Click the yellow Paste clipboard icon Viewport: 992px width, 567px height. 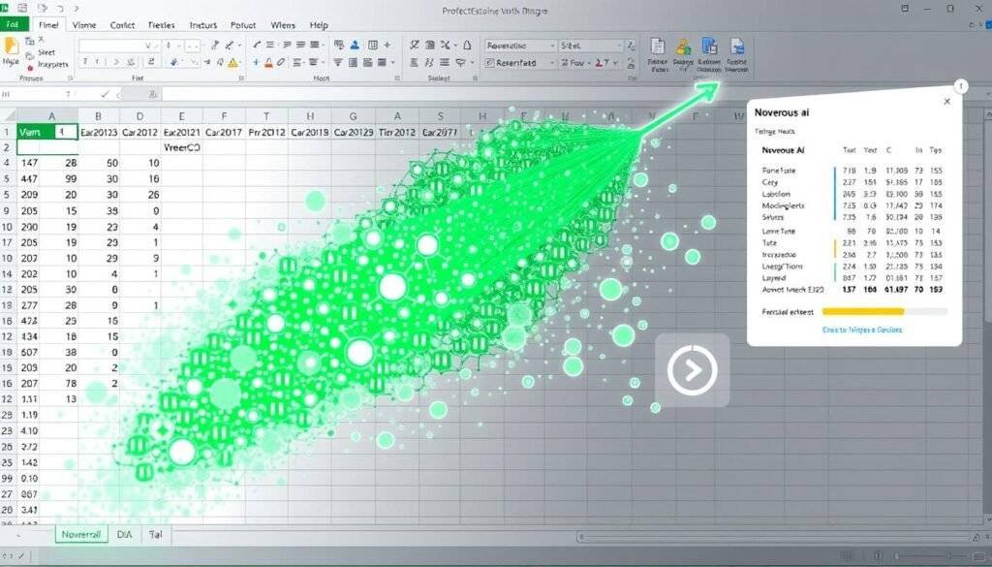point(11,47)
